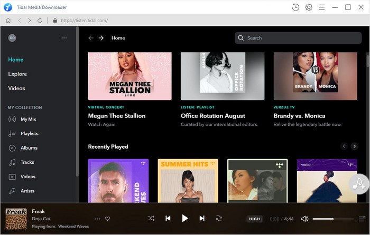Click the Tidal Media Downloader logo

point(8,7)
